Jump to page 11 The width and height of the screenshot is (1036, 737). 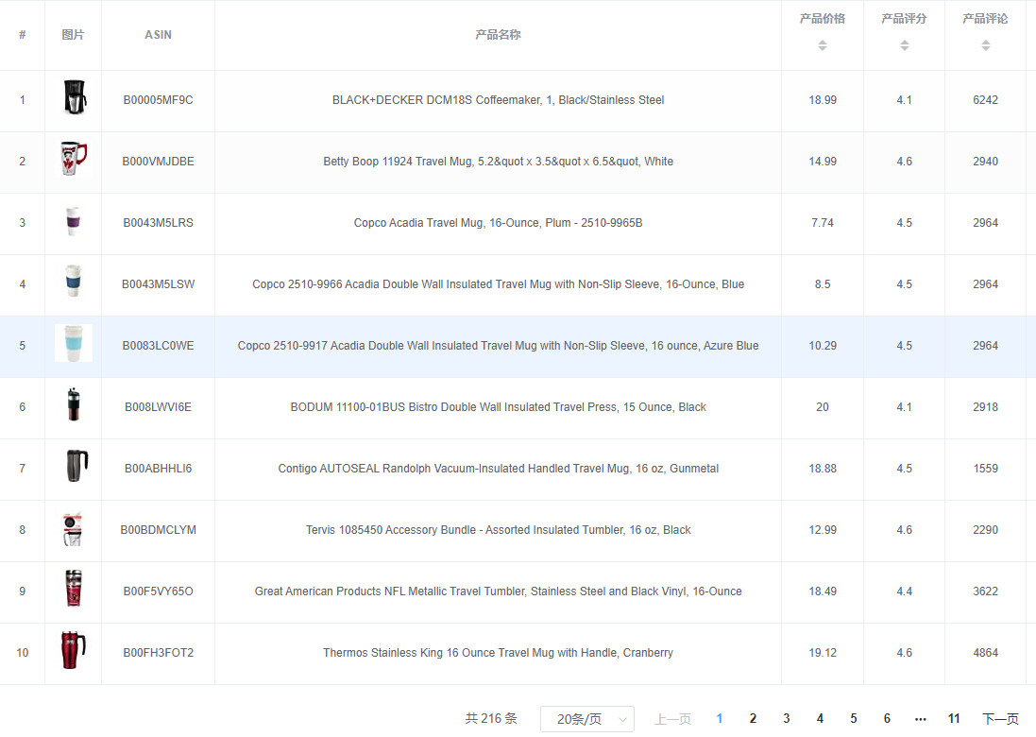pyautogui.click(x=954, y=719)
